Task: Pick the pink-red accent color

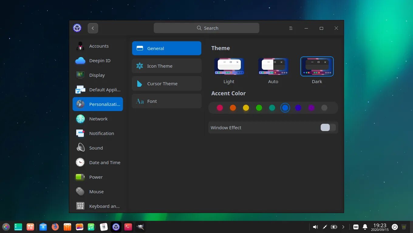Action: click(220, 108)
